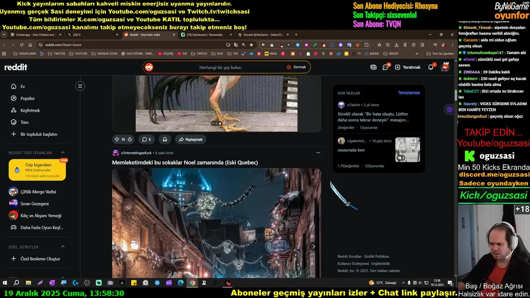Image resolution: width=530 pixels, height=298 pixels.
Task: Open Çiftlik Merge Vadisi game
Action: (38, 192)
